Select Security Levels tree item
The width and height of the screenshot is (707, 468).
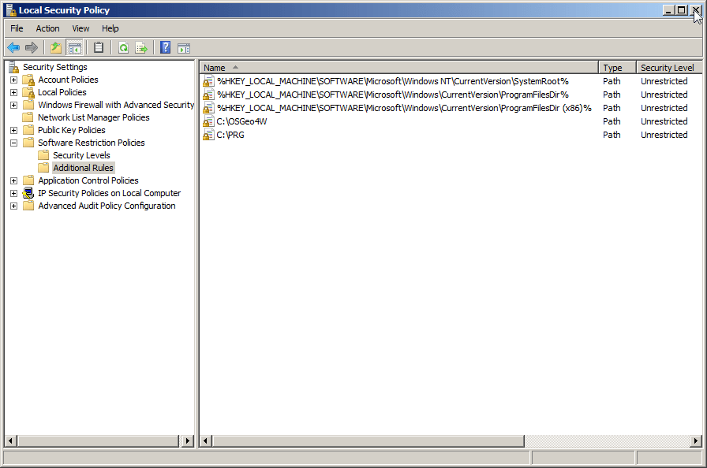tap(81, 155)
